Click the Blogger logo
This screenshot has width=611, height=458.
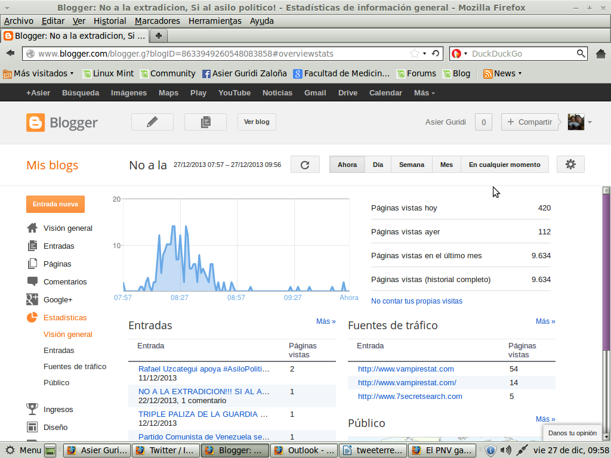62,123
